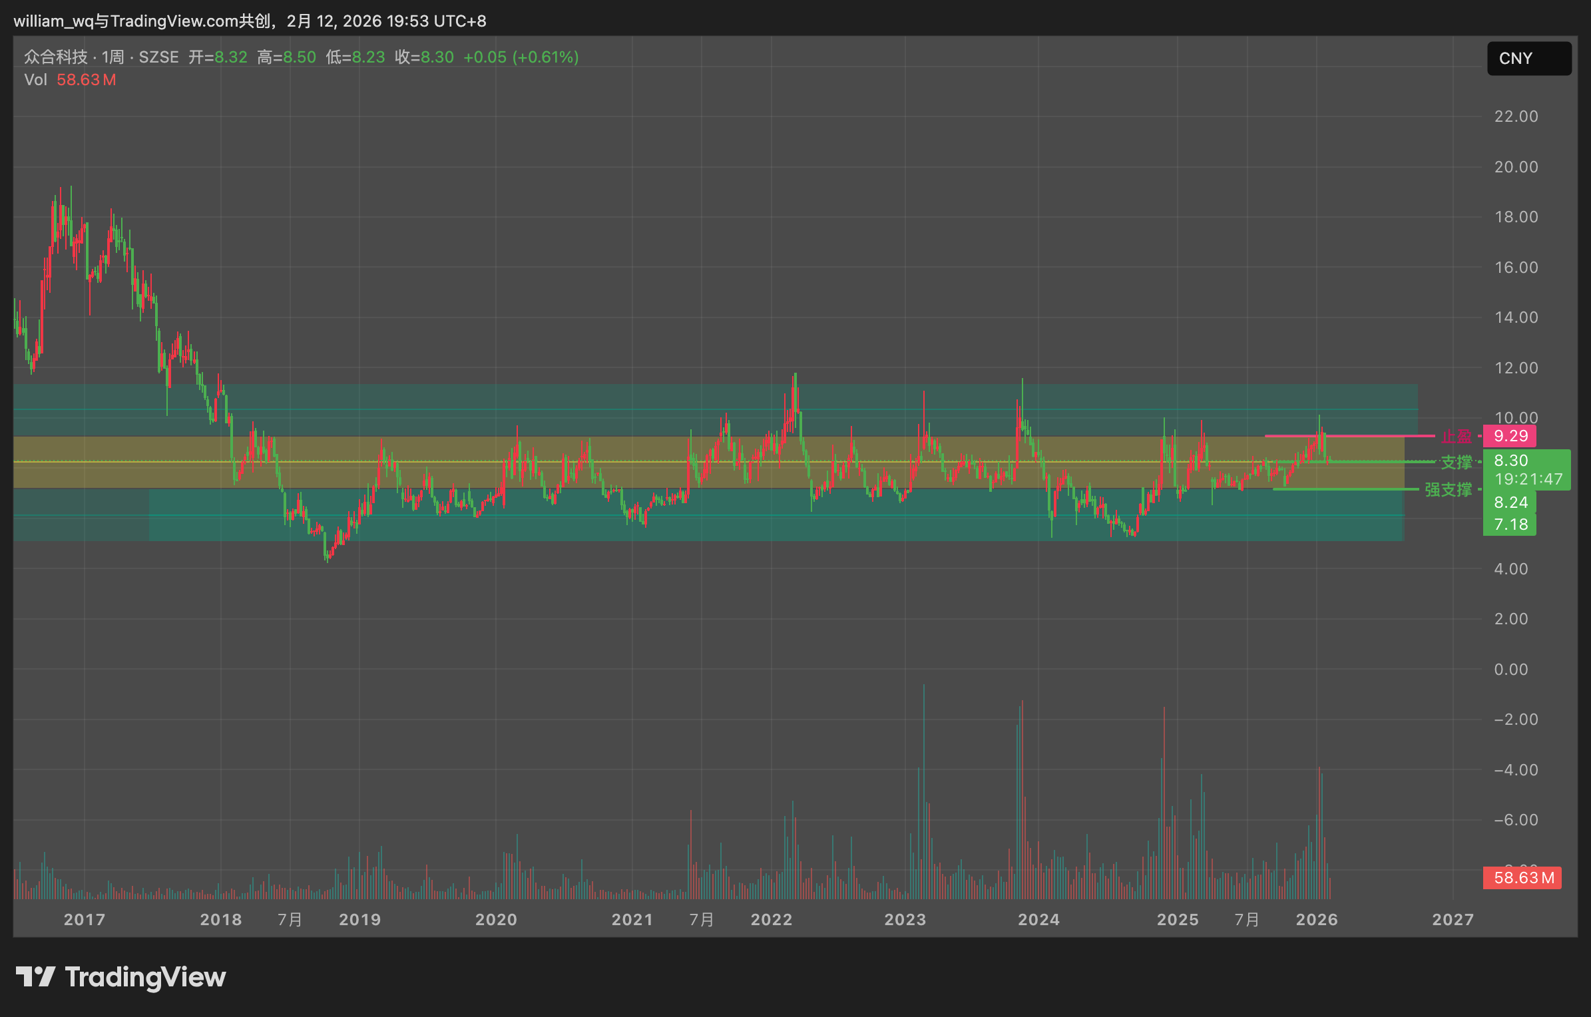The image size is (1591, 1017).
Task: Click the 2017 time axis label
Action: tap(85, 920)
